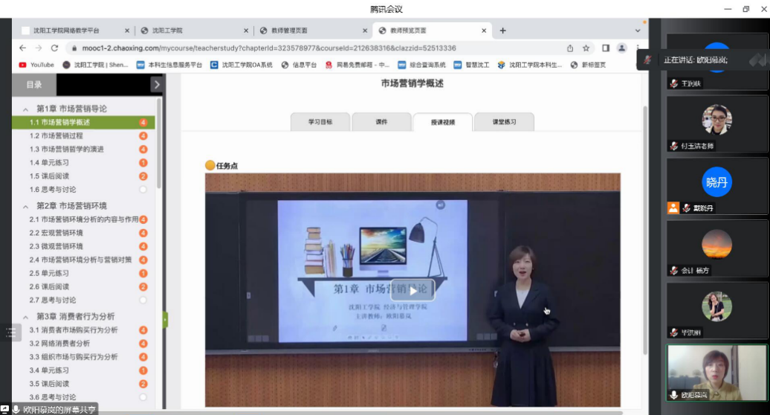The width and height of the screenshot is (770, 415).
Task: Open the 课堂练习 tab
Action: pyautogui.click(x=503, y=122)
